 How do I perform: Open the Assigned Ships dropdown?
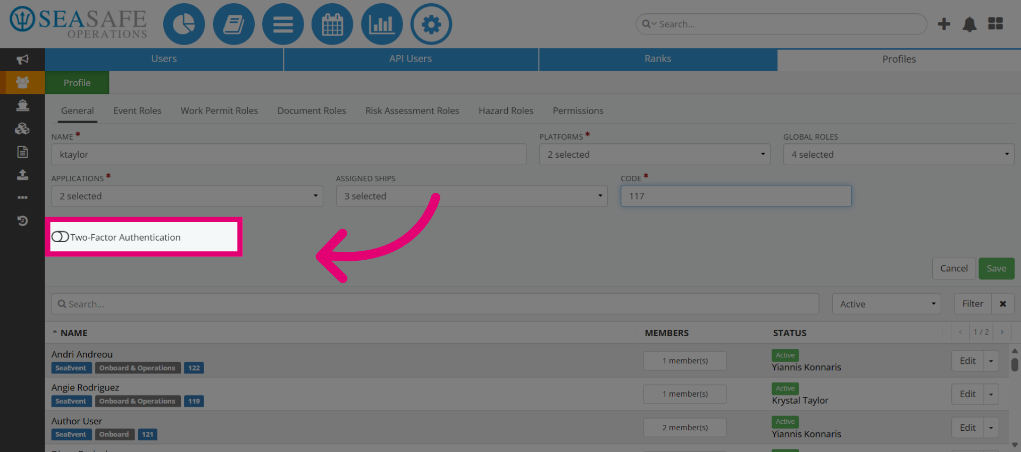tap(472, 196)
